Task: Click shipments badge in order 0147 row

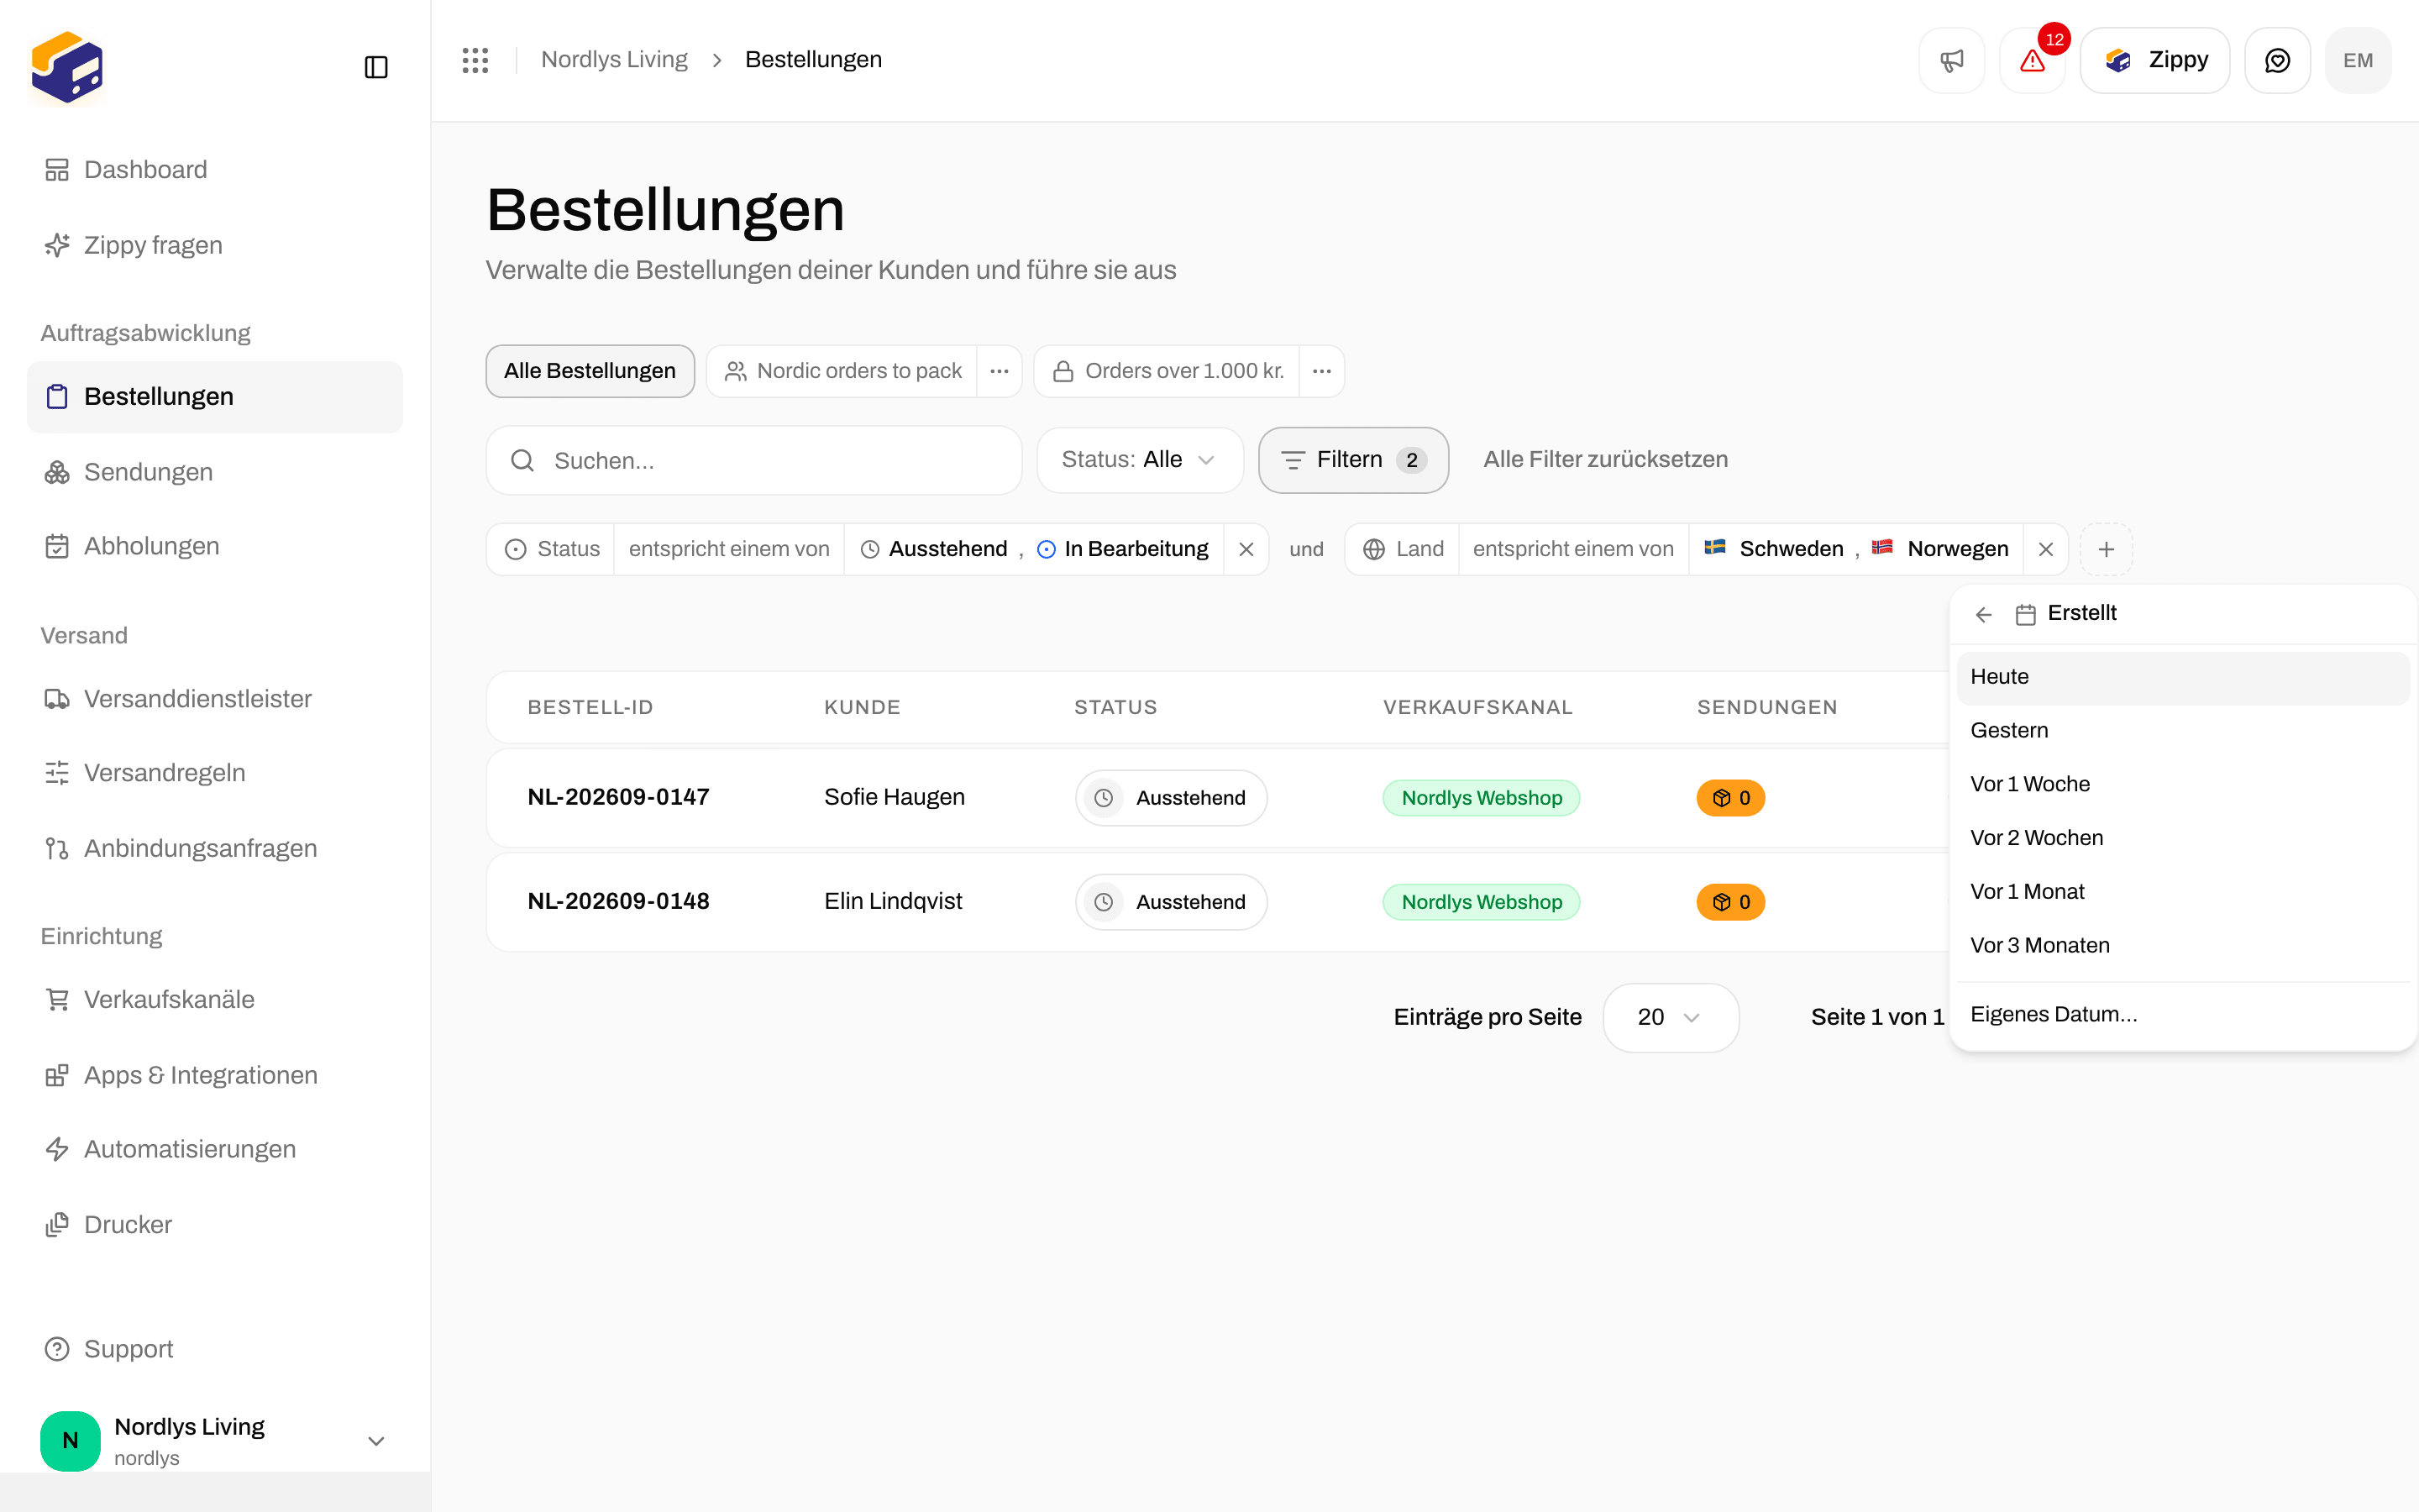Action: 1730,798
